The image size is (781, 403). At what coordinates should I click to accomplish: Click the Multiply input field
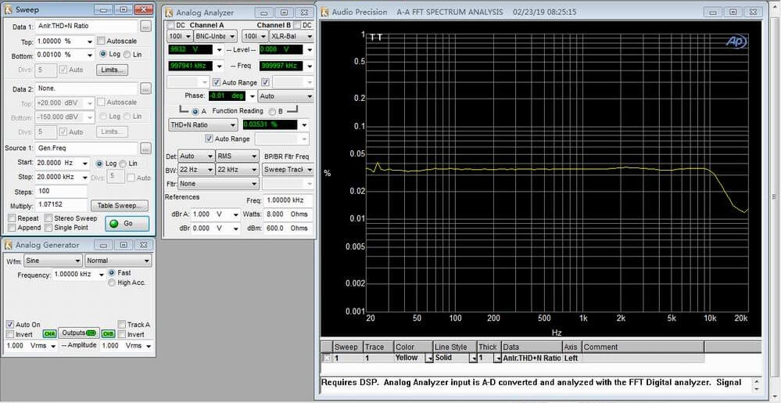[x=61, y=205]
